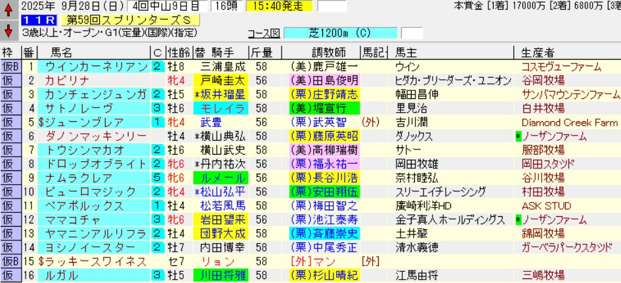Click the cyan badge 5 for ナムラクレア
Screen dimensions: 621x283
click(158, 178)
